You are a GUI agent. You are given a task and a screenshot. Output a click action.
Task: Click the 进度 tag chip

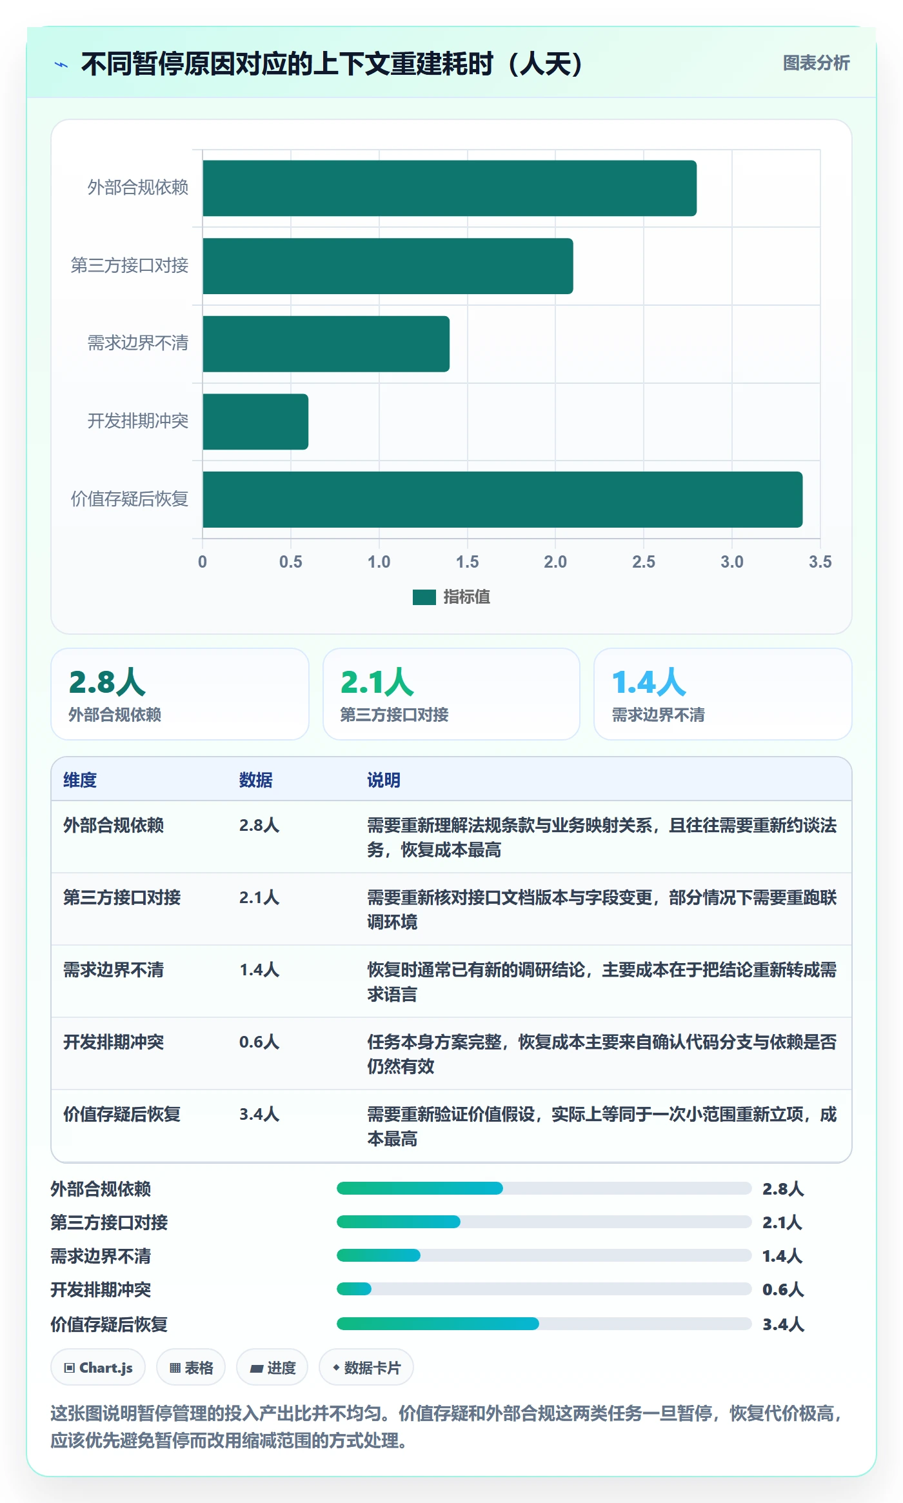tap(272, 1368)
